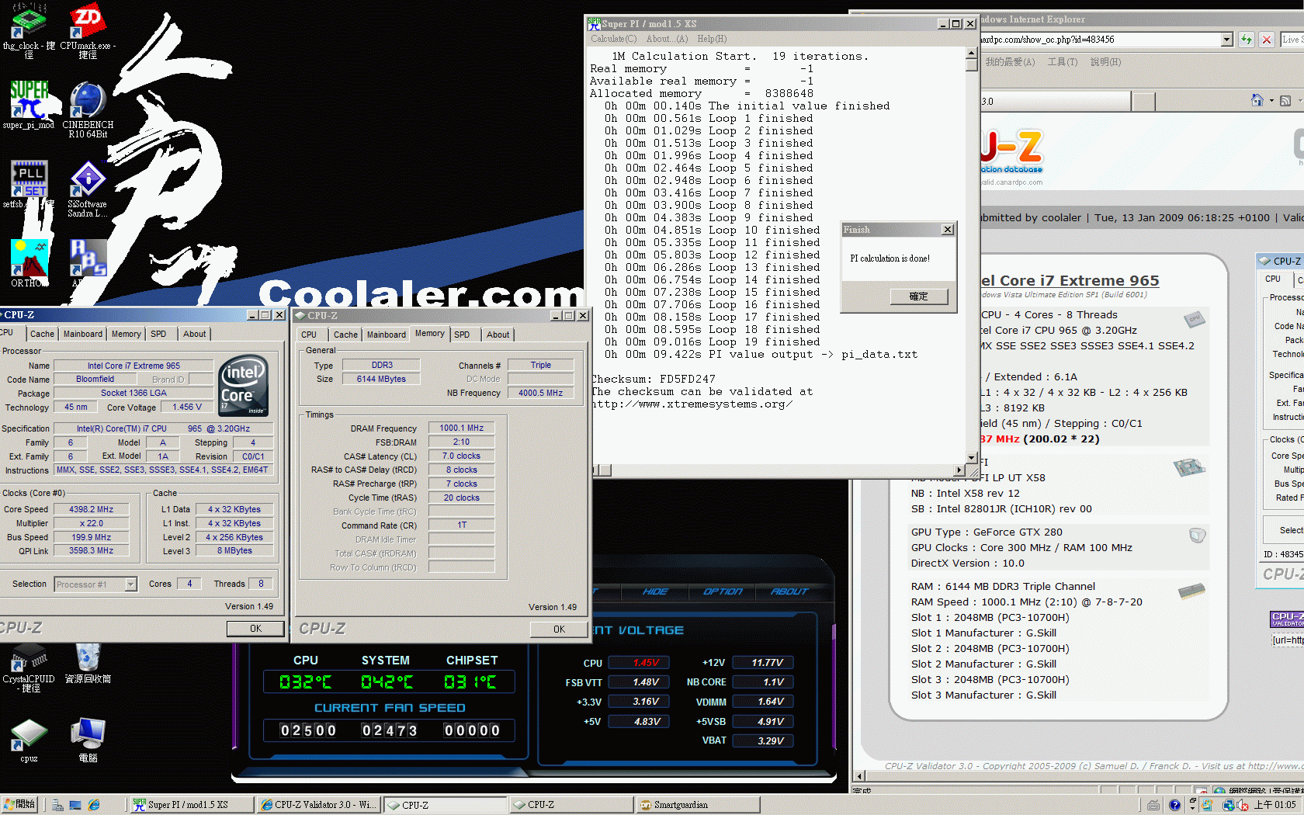Open the CrystalCPUID desktop shortcut

(29, 658)
